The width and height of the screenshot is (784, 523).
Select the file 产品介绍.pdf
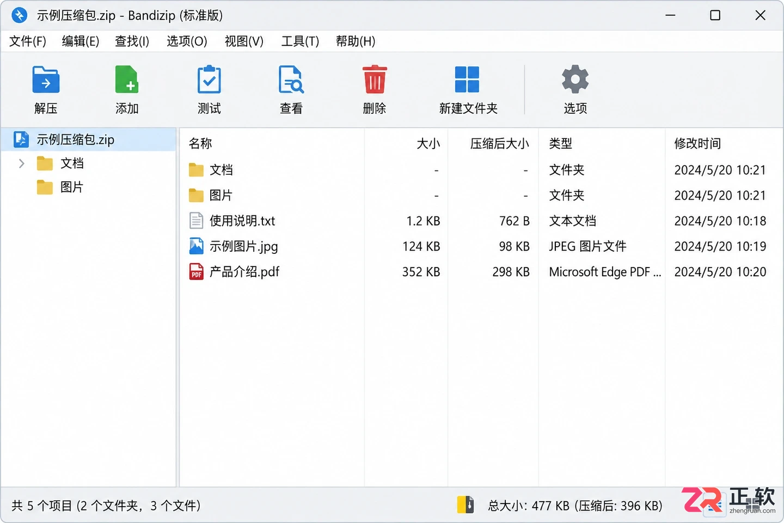244,271
